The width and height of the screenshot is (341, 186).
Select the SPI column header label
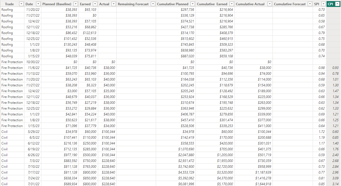(x=317, y=4)
